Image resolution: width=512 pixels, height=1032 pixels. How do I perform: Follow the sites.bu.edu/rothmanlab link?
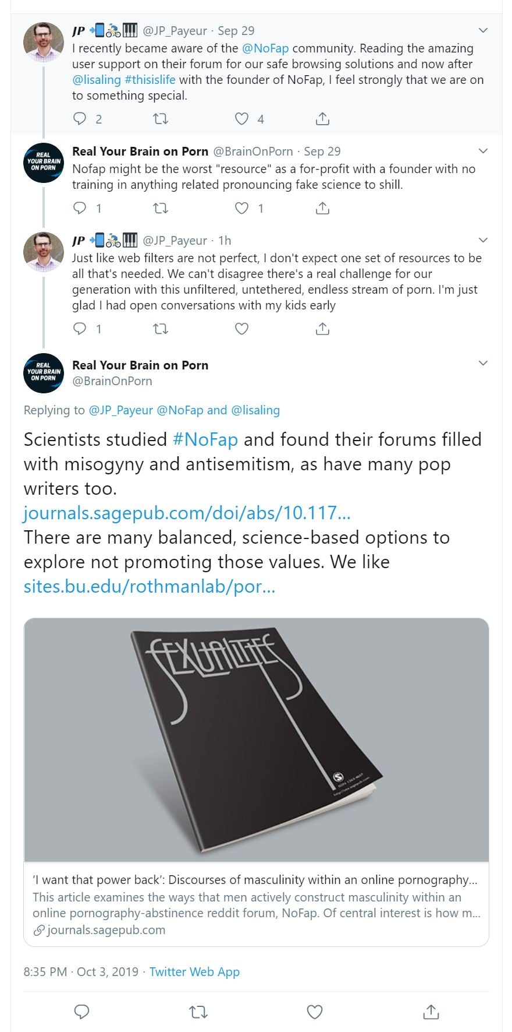pyautogui.click(x=150, y=586)
